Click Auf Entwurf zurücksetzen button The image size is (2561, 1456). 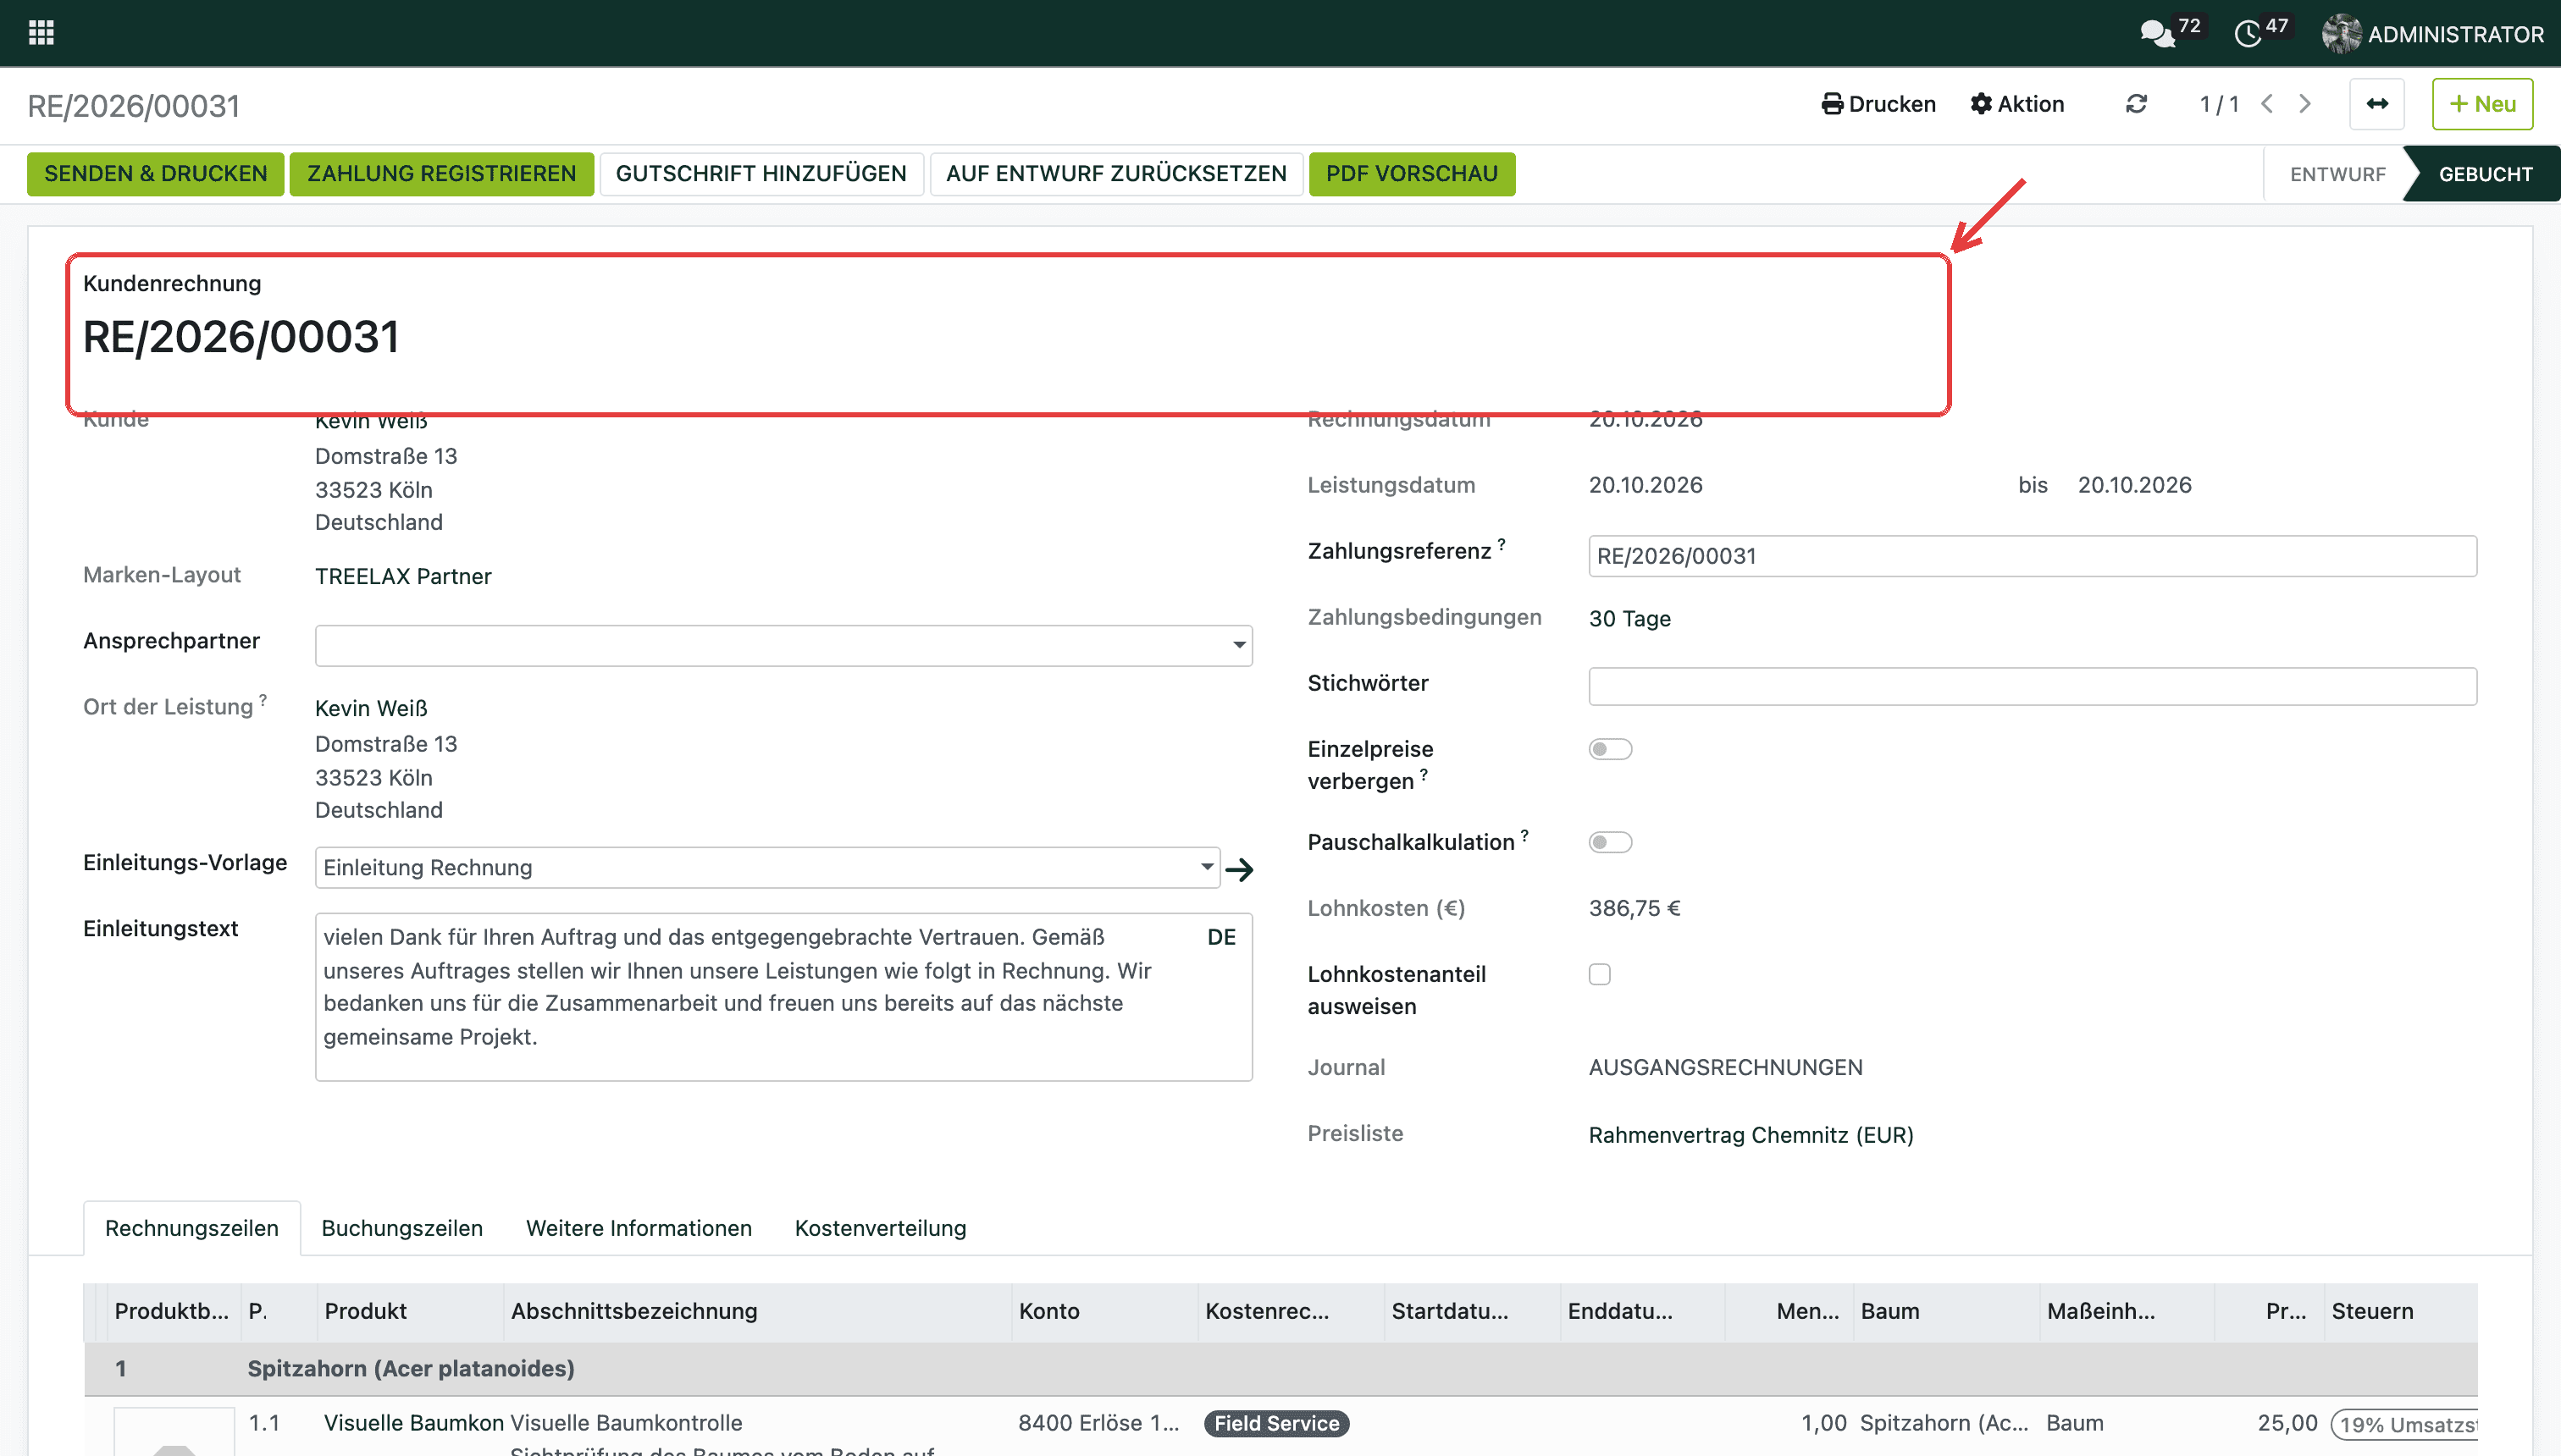click(x=1116, y=174)
